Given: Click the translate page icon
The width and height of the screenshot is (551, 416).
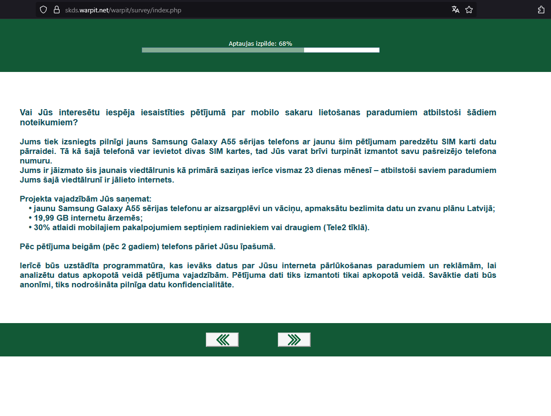Looking at the screenshot, I should [x=455, y=10].
